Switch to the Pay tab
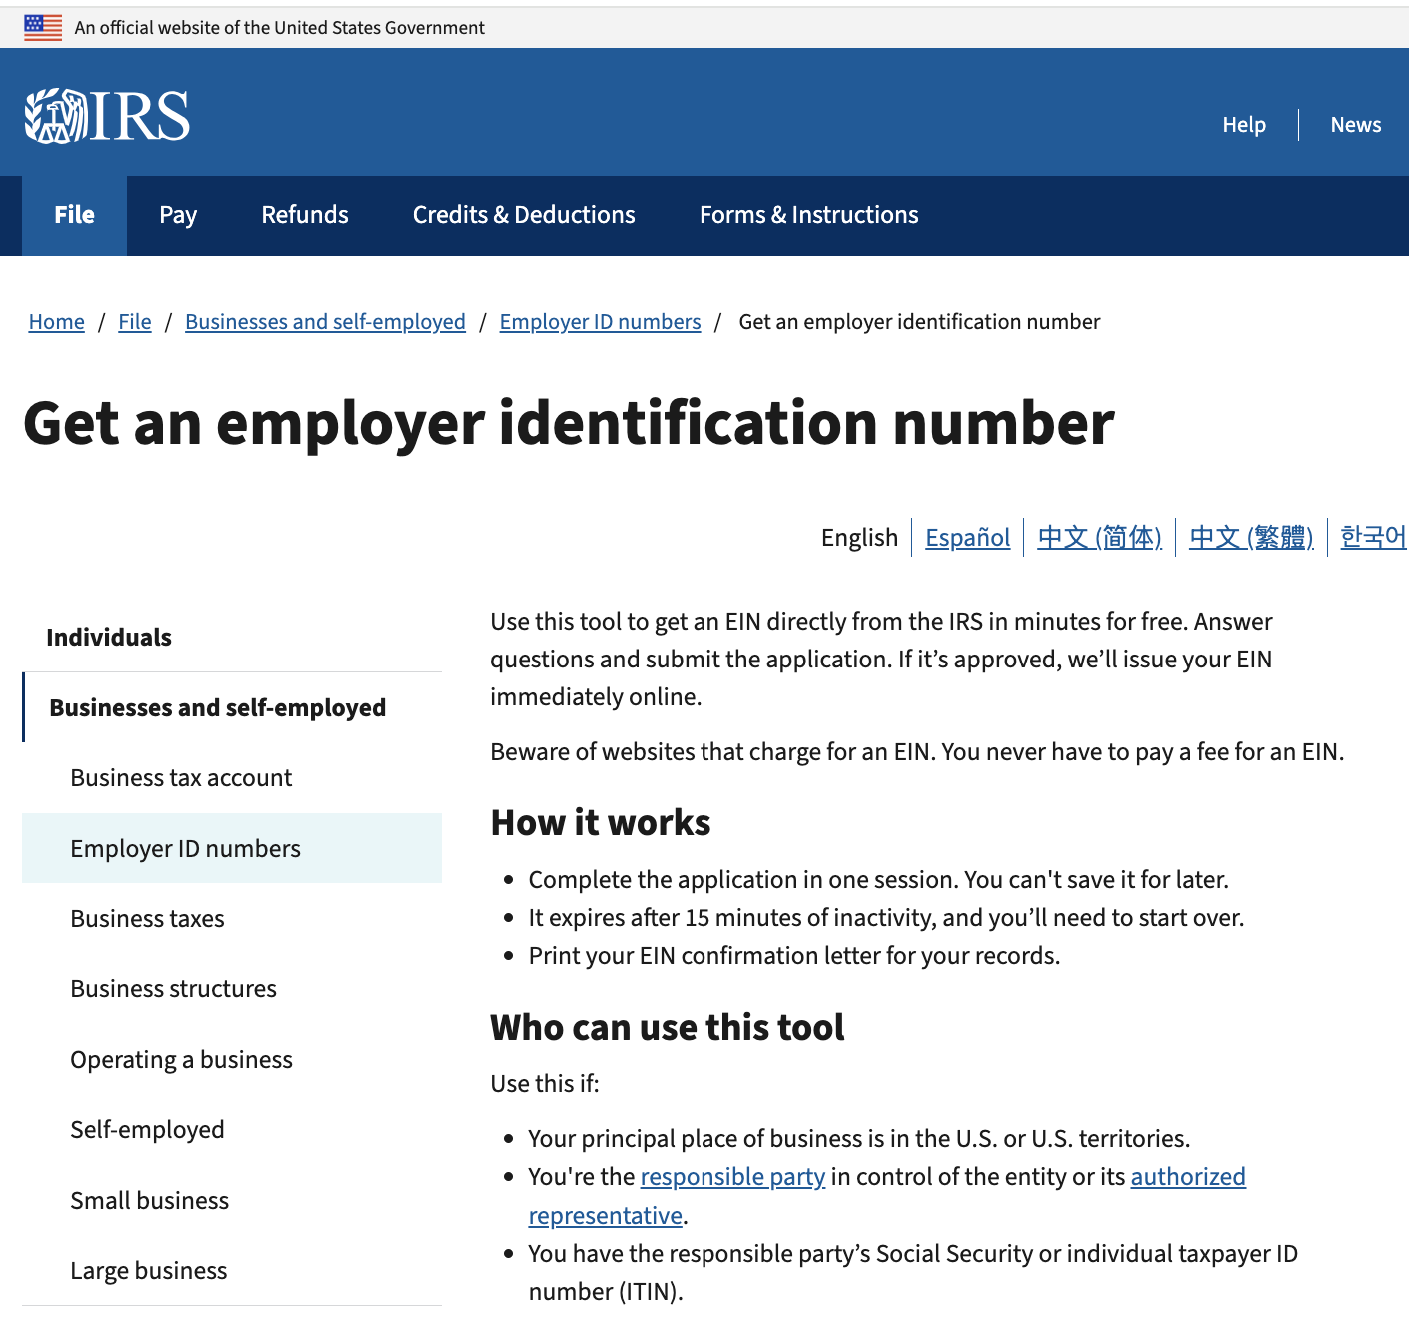1409x1325 pixels. [x=178, y=215]
